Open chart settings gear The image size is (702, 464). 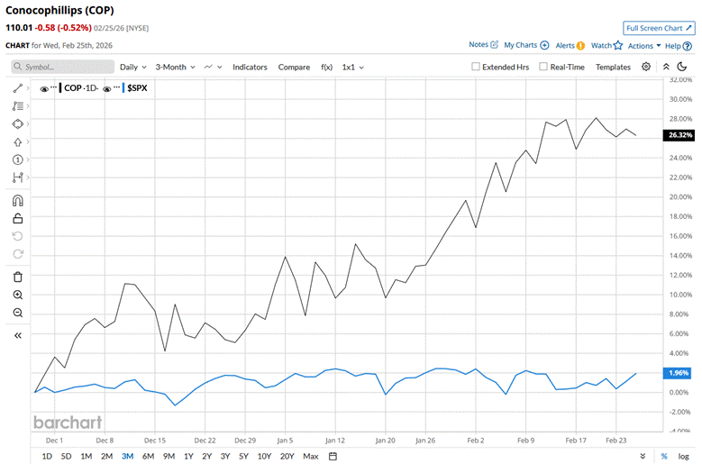646,67
